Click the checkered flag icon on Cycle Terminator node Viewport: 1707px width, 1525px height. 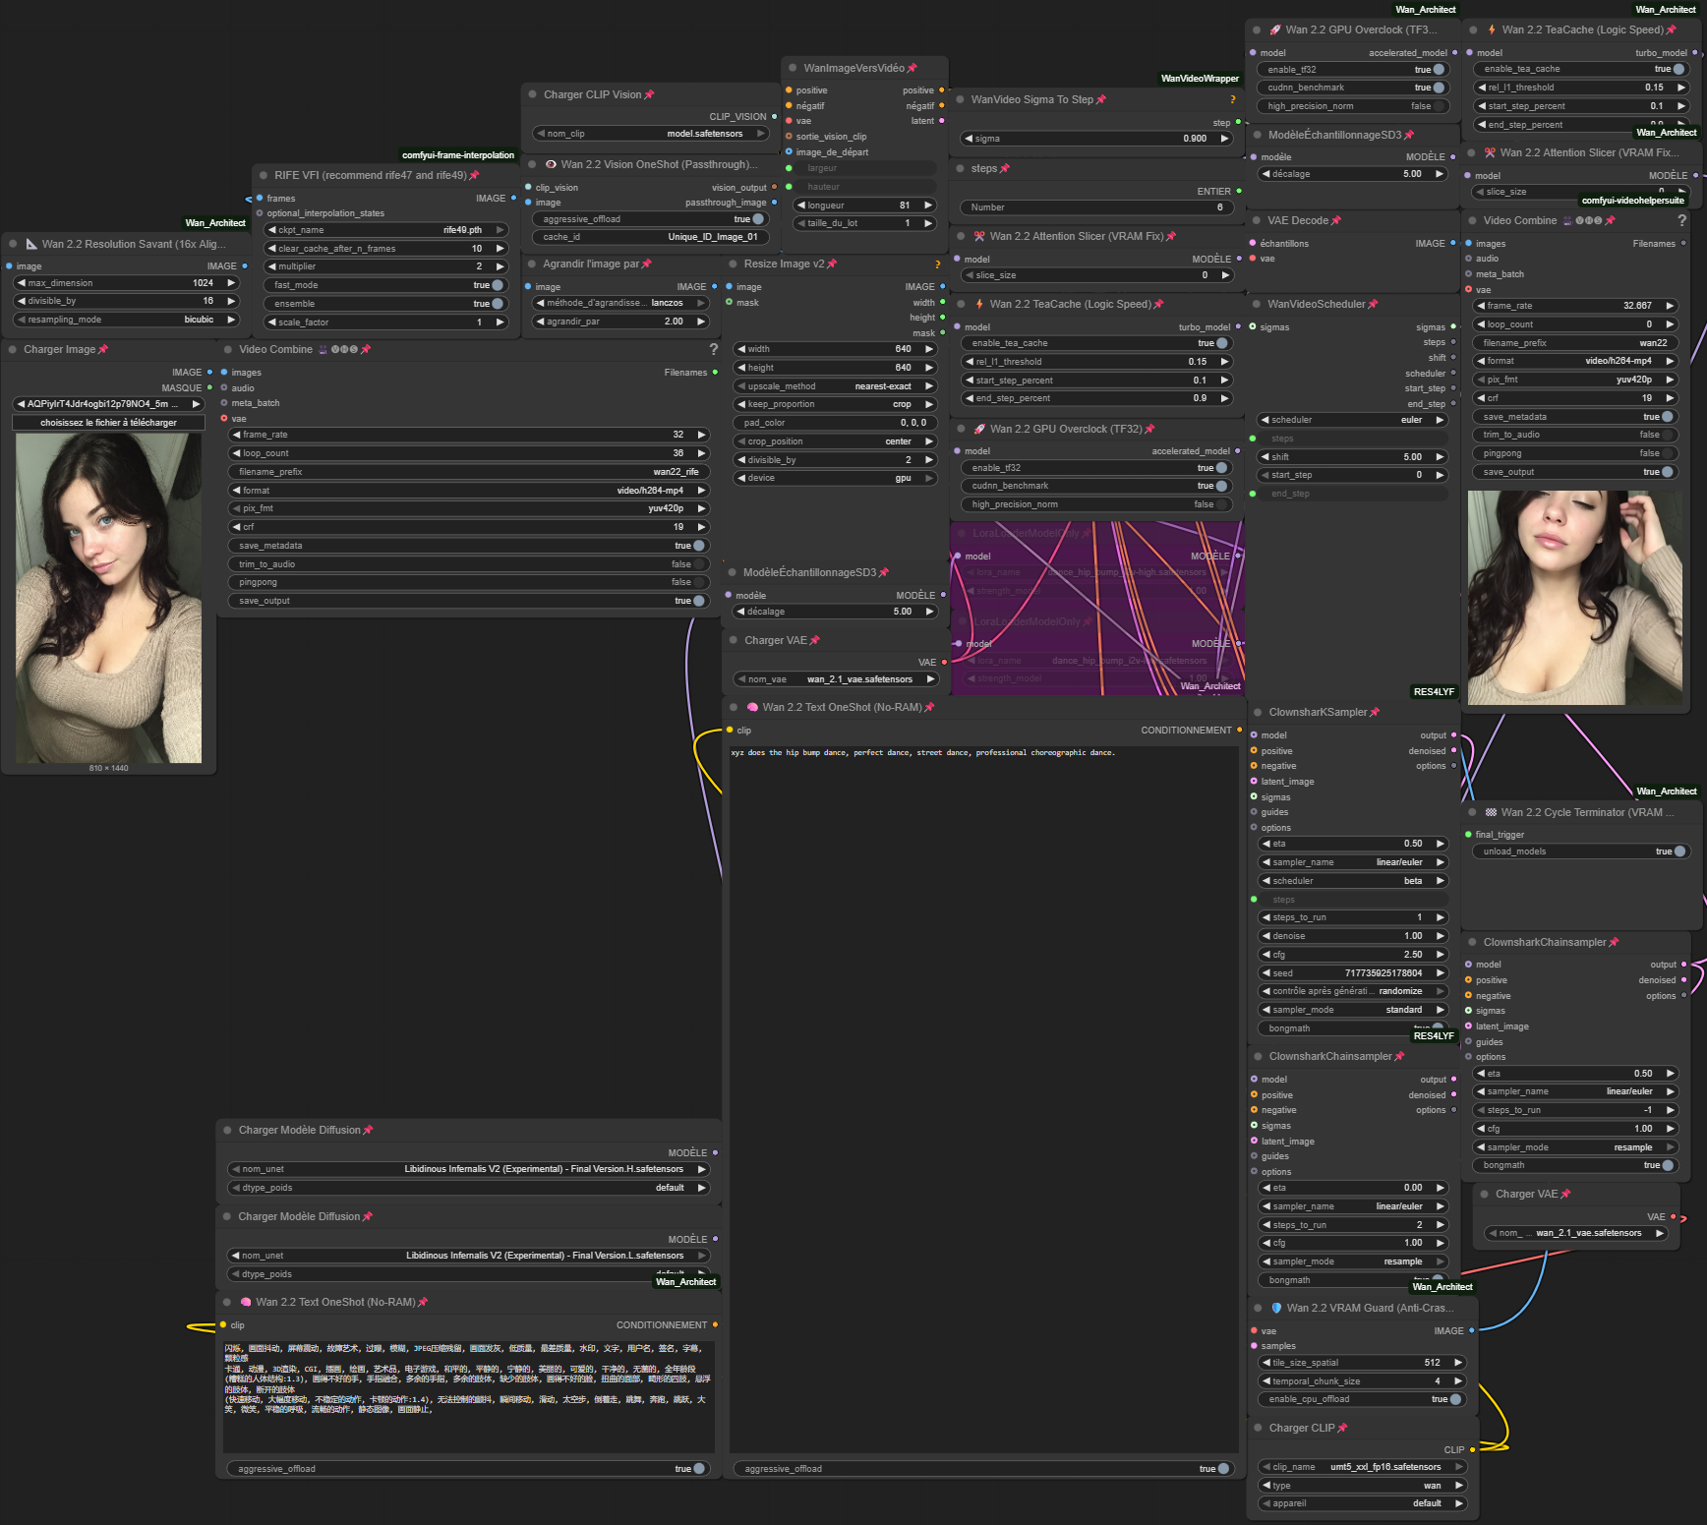(1491, 812)
